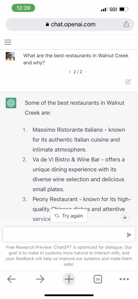Click the Try again button
Screen dimensions: 138x299
[x=69, y=216]
